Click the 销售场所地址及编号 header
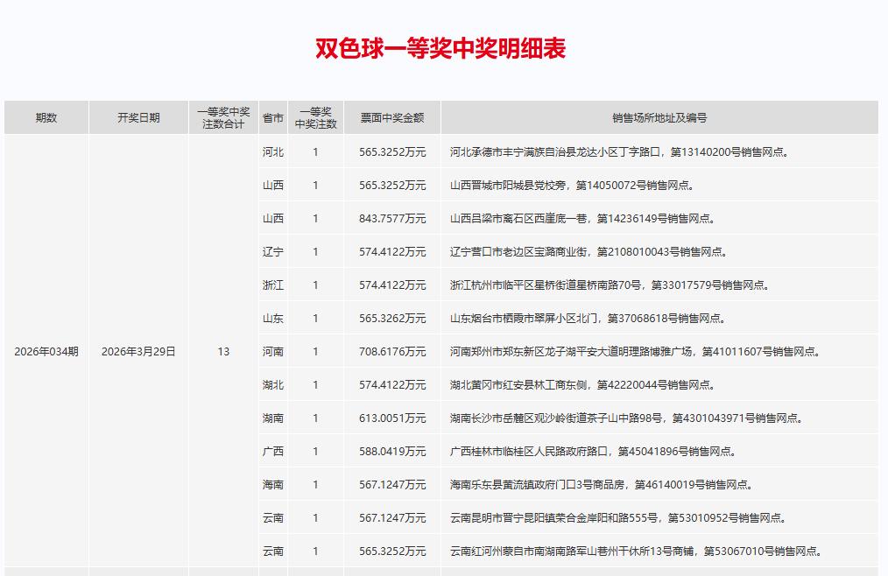The height and width of the screenshot is (576, 888). click(x=660, y=116)
